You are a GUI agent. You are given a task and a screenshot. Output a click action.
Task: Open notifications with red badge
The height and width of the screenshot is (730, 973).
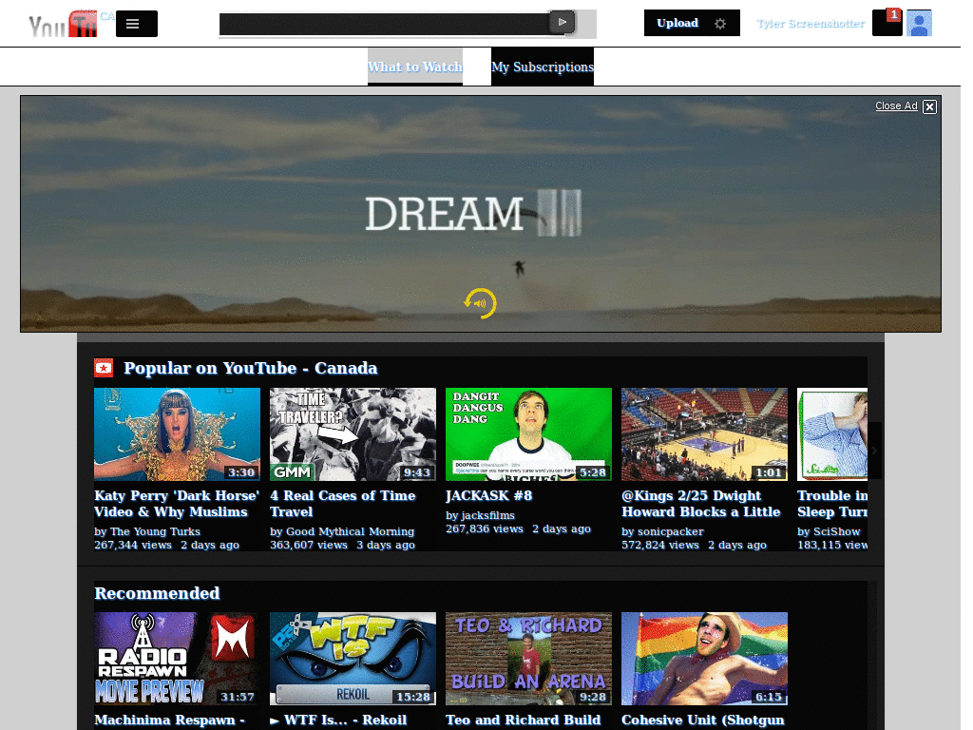pos(887,23)
